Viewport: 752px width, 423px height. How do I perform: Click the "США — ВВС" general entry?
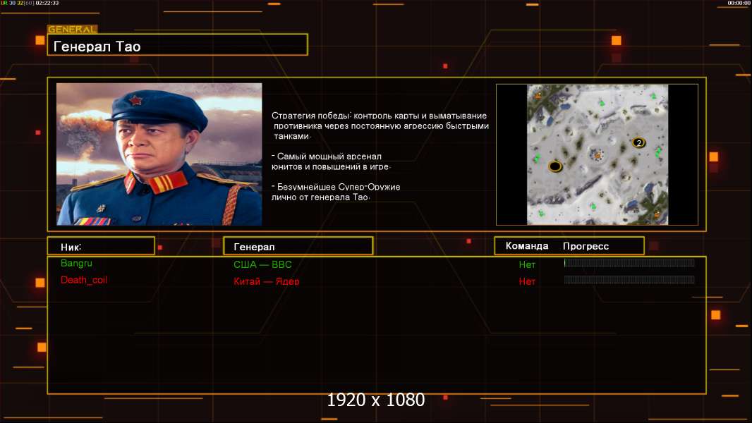(x=262, y=264)
